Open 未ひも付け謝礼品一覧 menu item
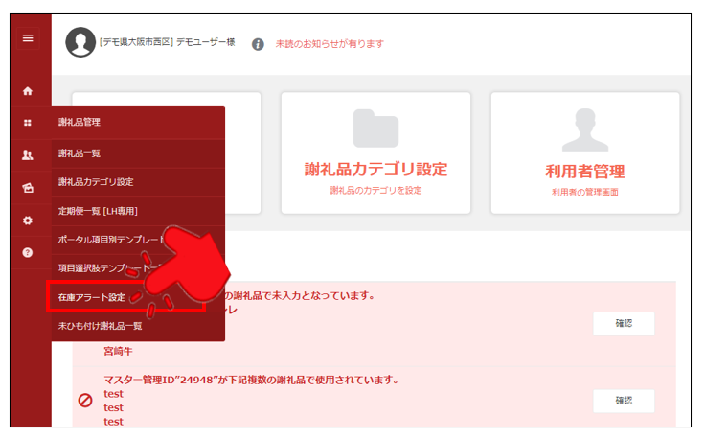The height and width of the screenshot is (439, 705). point(101,326)
